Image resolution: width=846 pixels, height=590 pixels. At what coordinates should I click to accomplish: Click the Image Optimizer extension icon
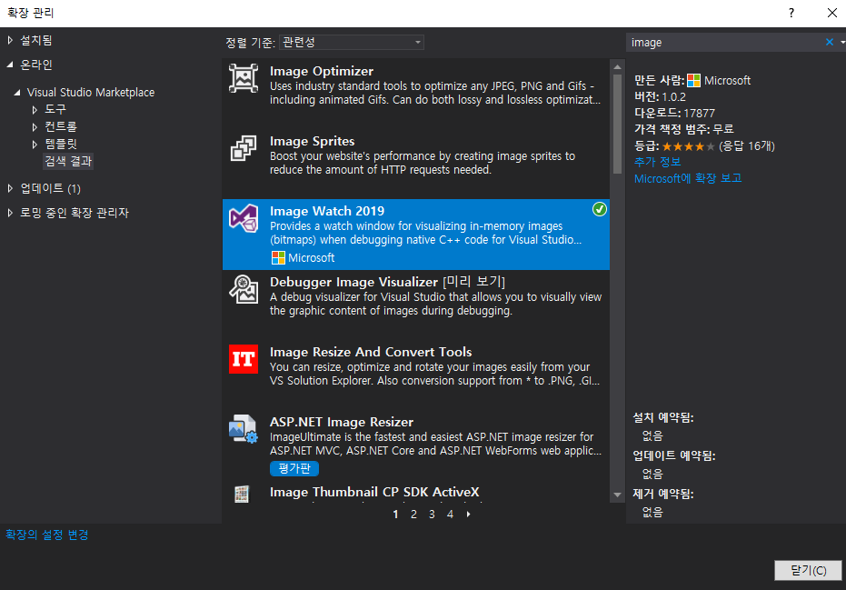(244, 78)
